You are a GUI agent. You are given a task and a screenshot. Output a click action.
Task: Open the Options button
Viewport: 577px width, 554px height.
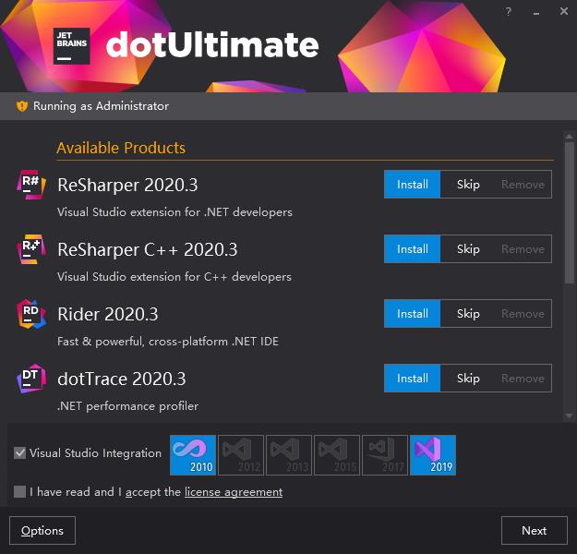tap(42, 530)
